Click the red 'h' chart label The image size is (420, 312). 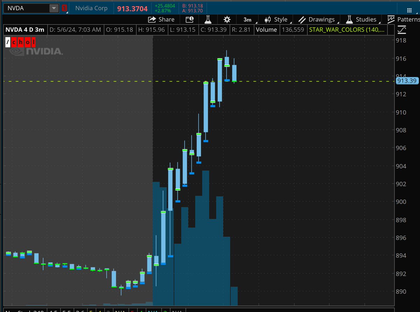(x=21, y=43)
